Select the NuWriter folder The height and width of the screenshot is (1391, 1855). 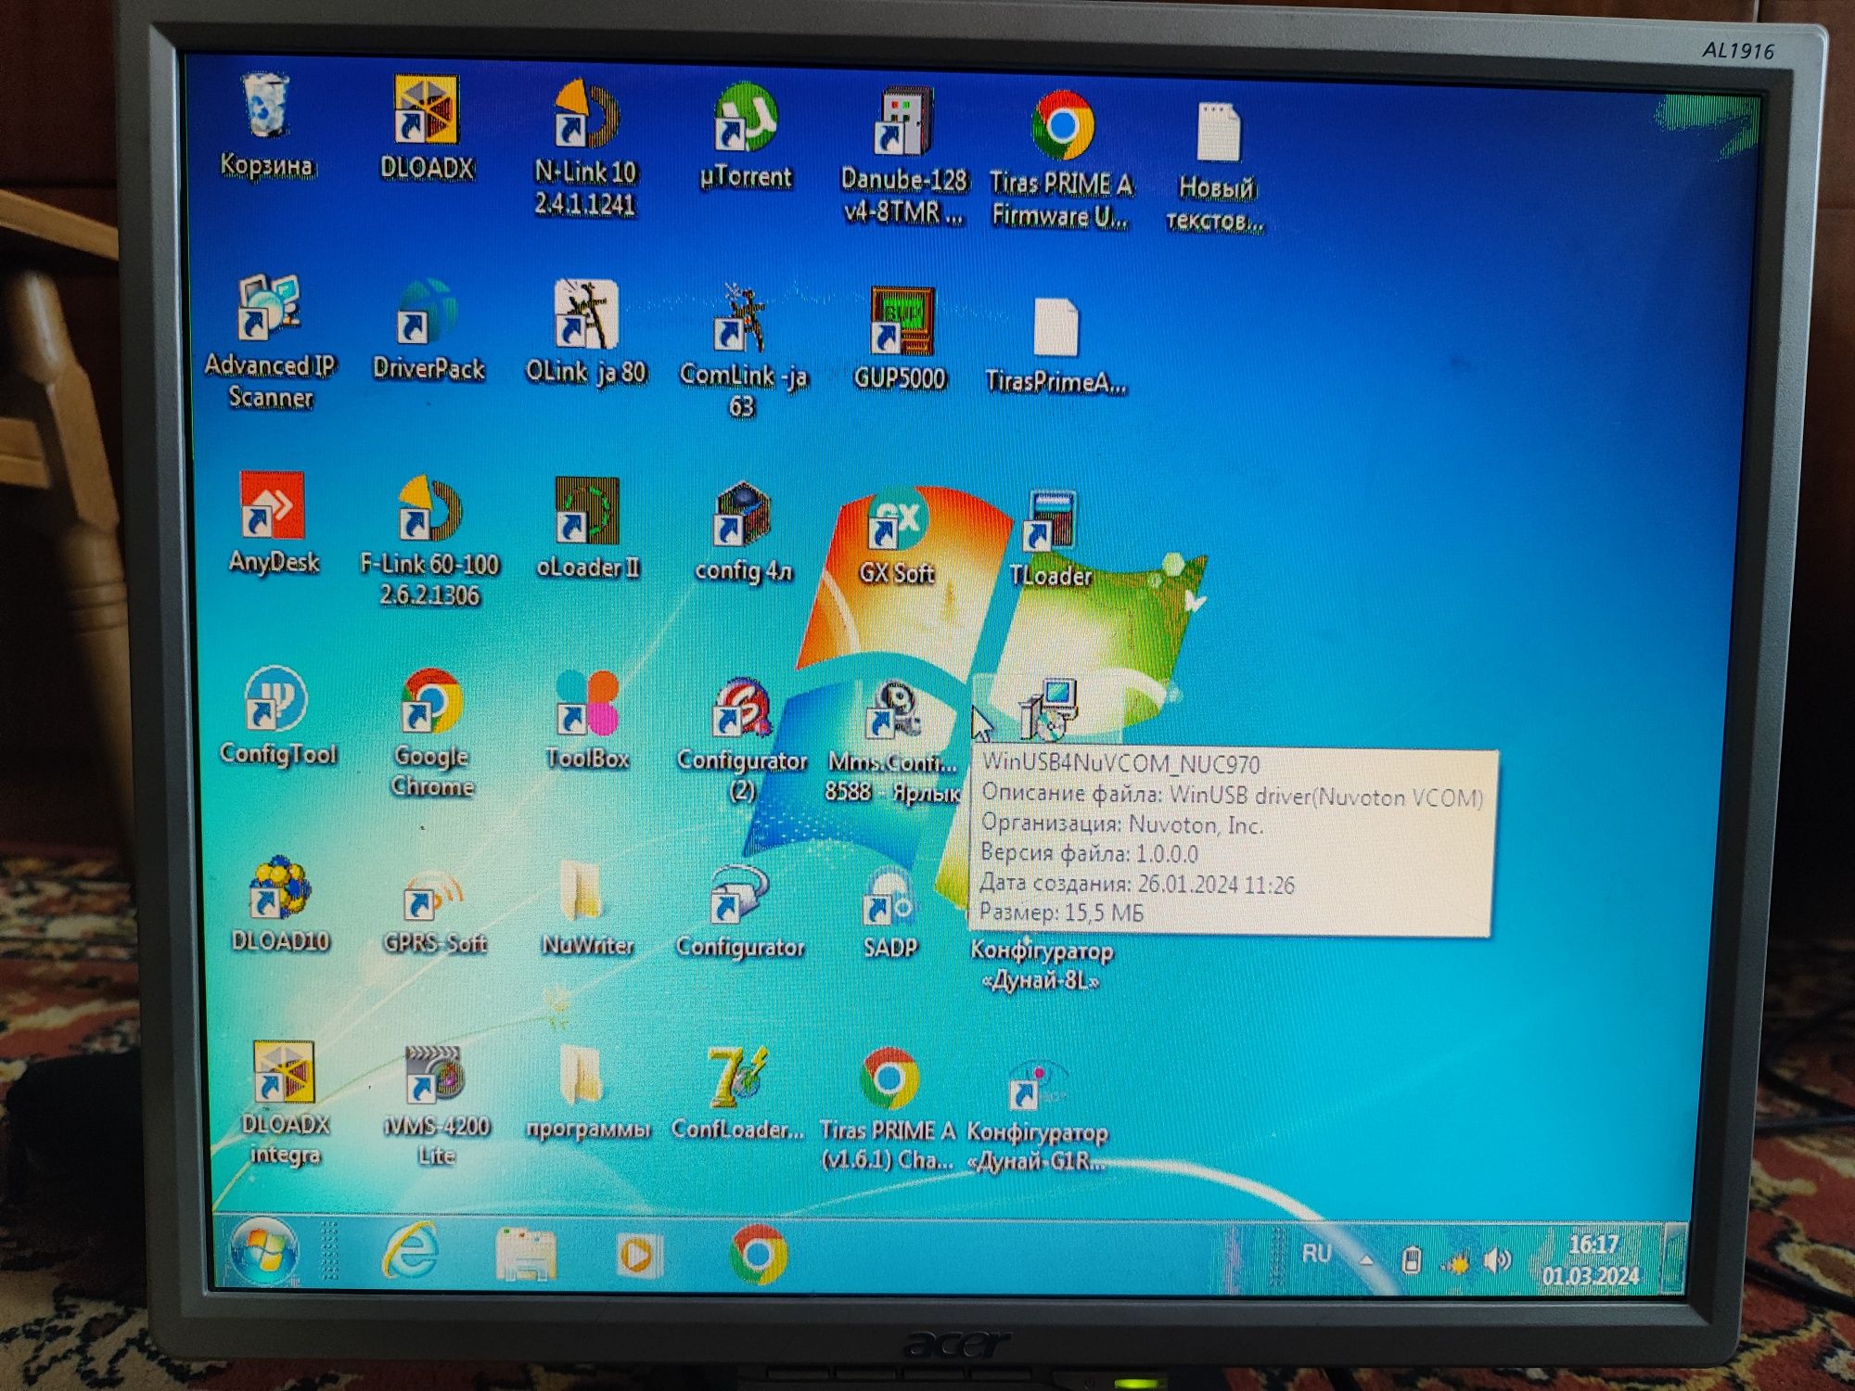click(587, 909)
